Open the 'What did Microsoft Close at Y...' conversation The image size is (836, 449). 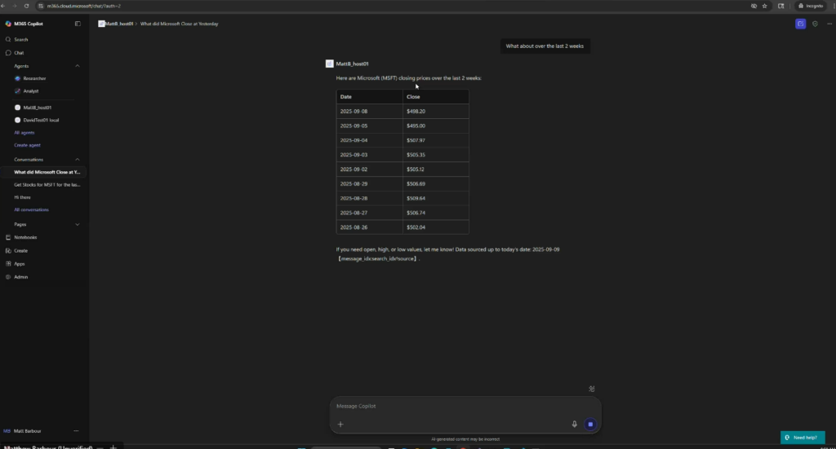[x=47, y=173]
